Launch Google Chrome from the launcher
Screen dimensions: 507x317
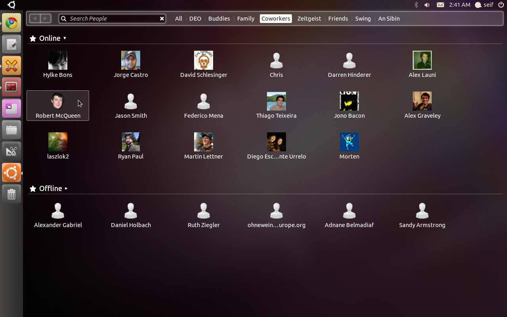point(11,23)
